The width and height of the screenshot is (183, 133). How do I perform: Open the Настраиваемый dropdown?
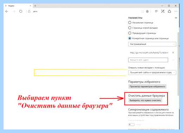click(152, 44)
